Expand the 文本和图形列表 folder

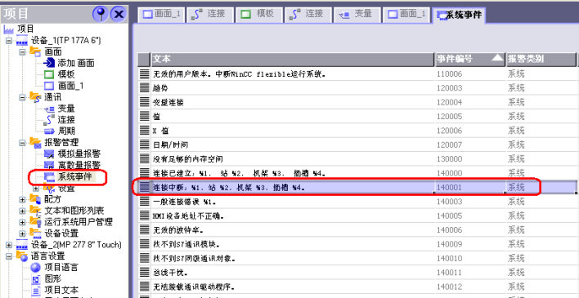(x=22, y=211)
